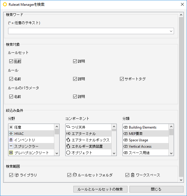Image resolution: width=187 pixels, height=196 pixels.
Task: Click the プレハブコンクリート discipline icon
Action: pyautogui.click(x=11, y=153)
